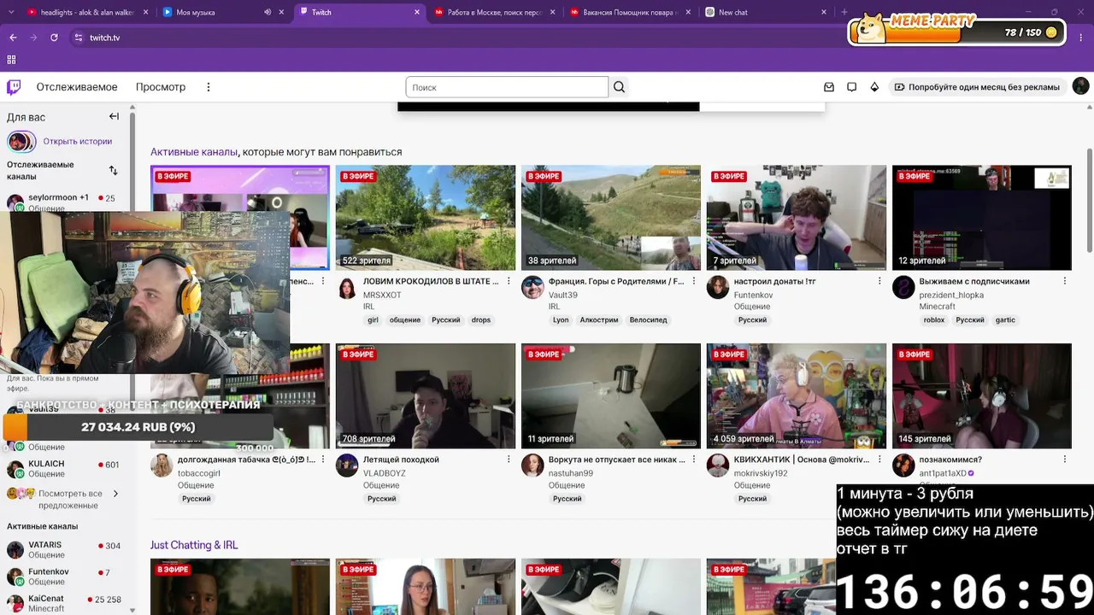Screen dimensions: 1094x615
Task: Open the Просмотр section
Action: pos(161,87)
